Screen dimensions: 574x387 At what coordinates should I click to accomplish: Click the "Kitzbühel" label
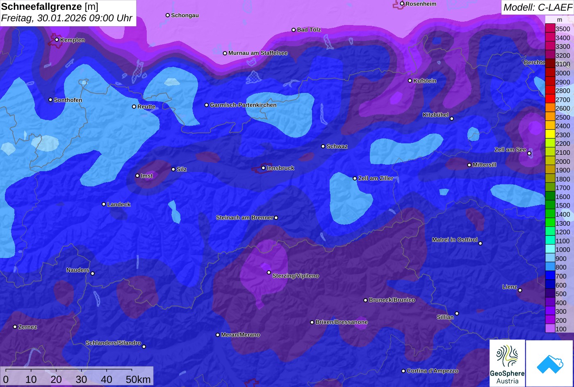click(x=436, y=115)
